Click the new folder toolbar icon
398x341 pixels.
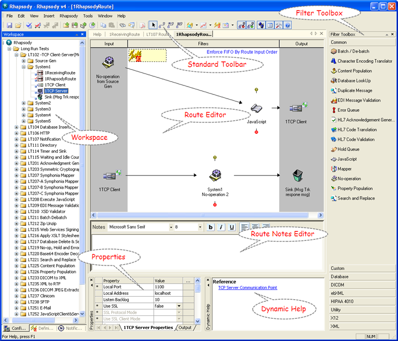66,25
